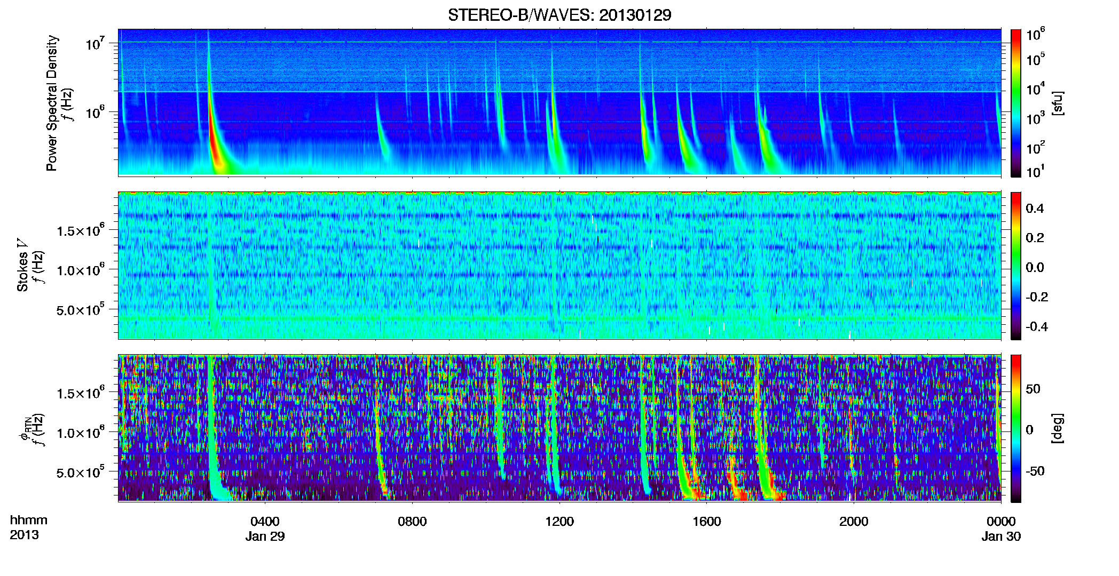Click the 0.2 label on Stokes colorbar

pyautogui.click(x=1035, y=238)
